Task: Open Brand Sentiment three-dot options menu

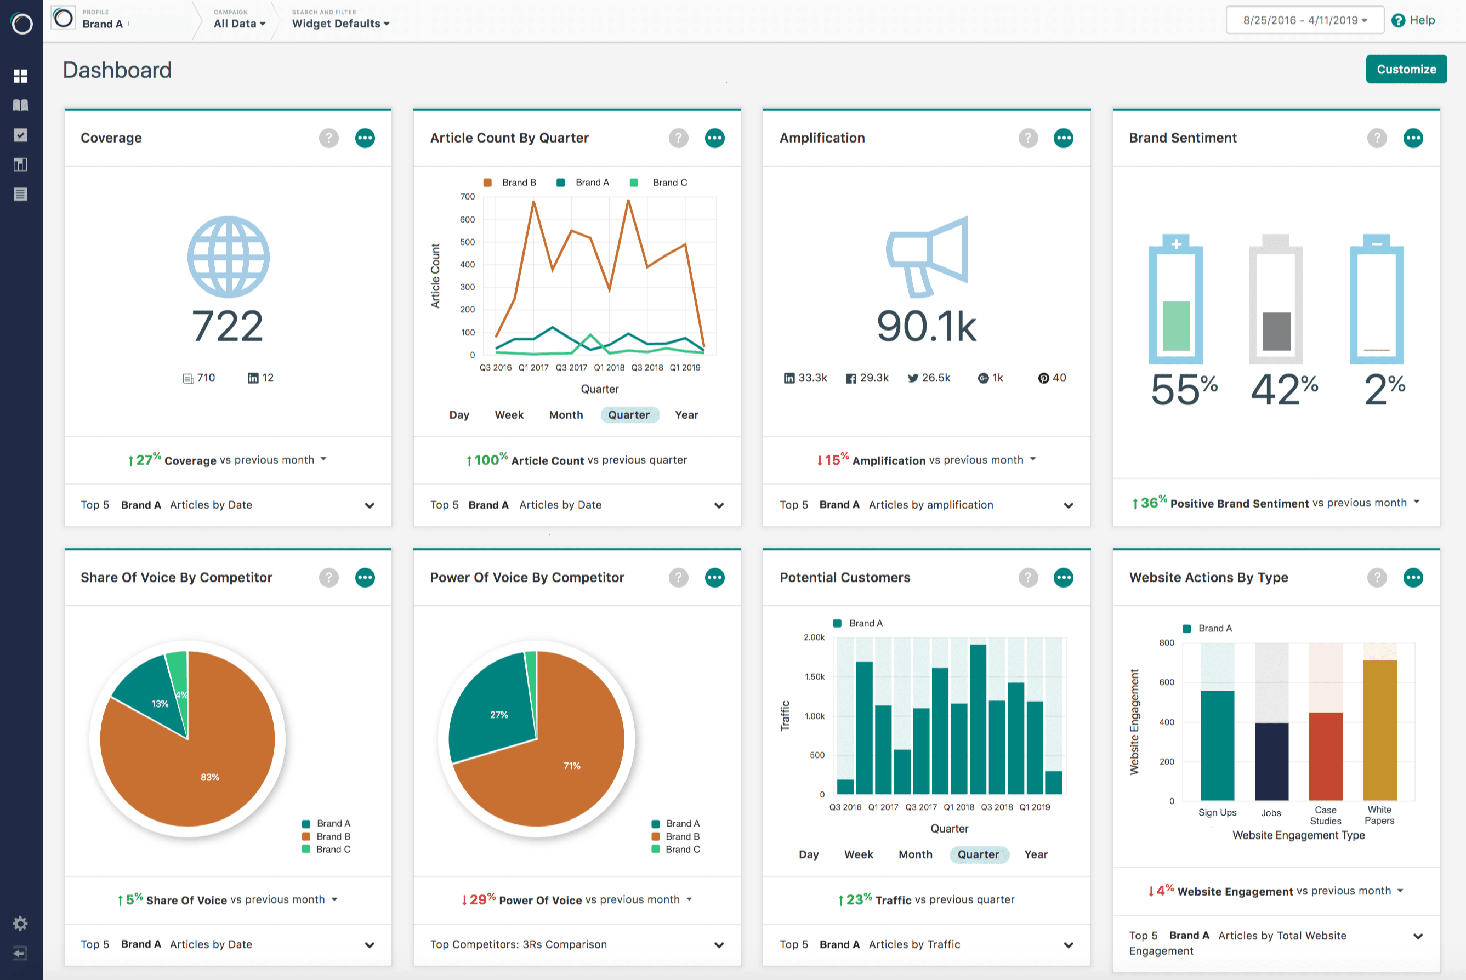Action: (1412, 138)
